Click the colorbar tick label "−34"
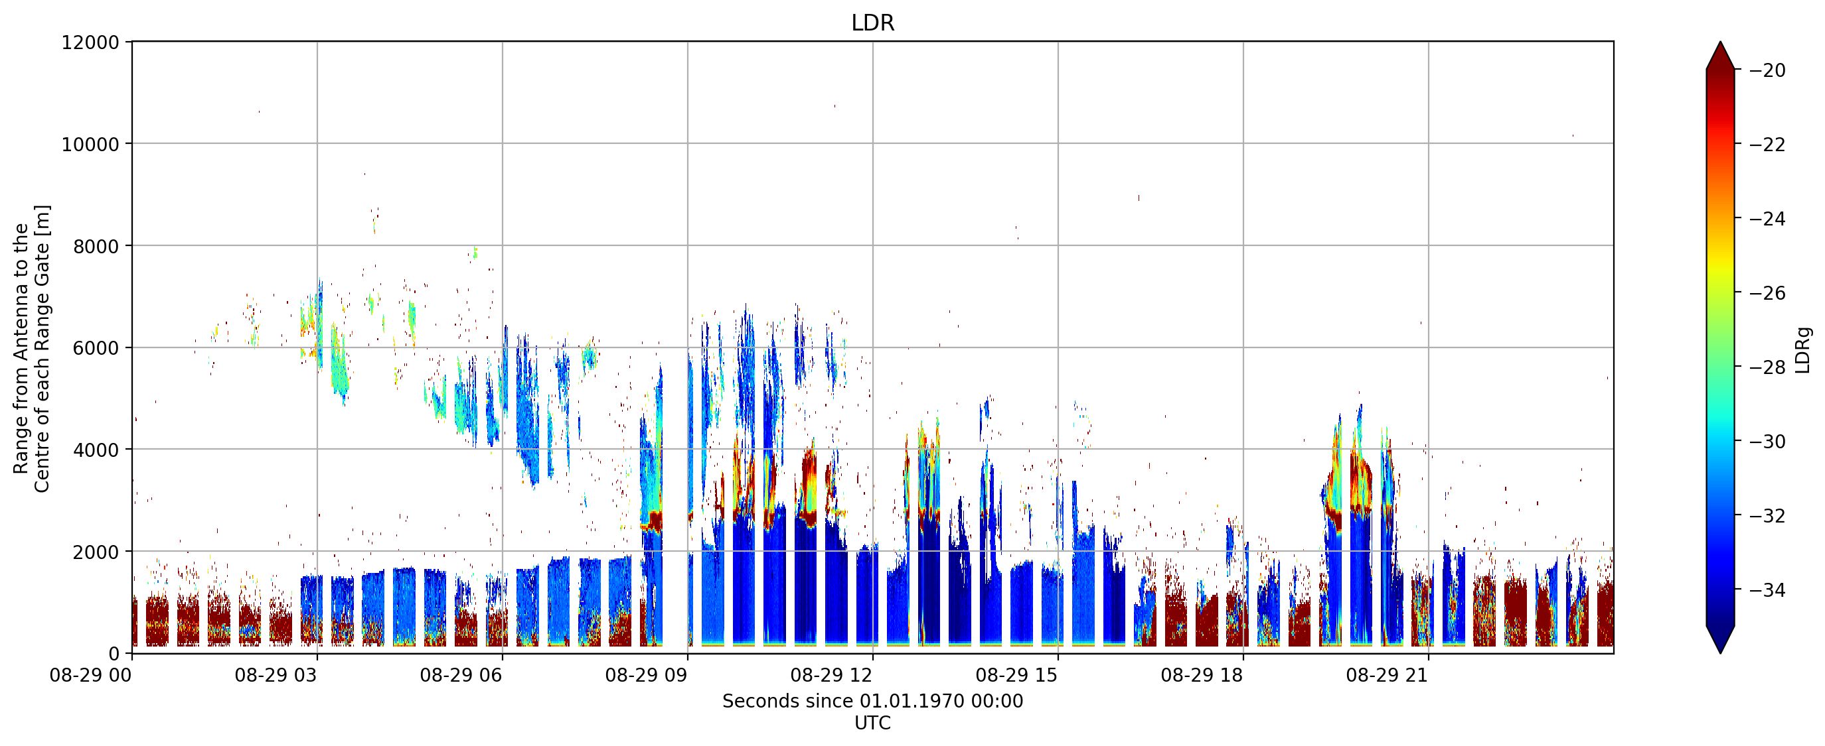The width and height of the screenshot is (1825, 746). pos(1767,590)
